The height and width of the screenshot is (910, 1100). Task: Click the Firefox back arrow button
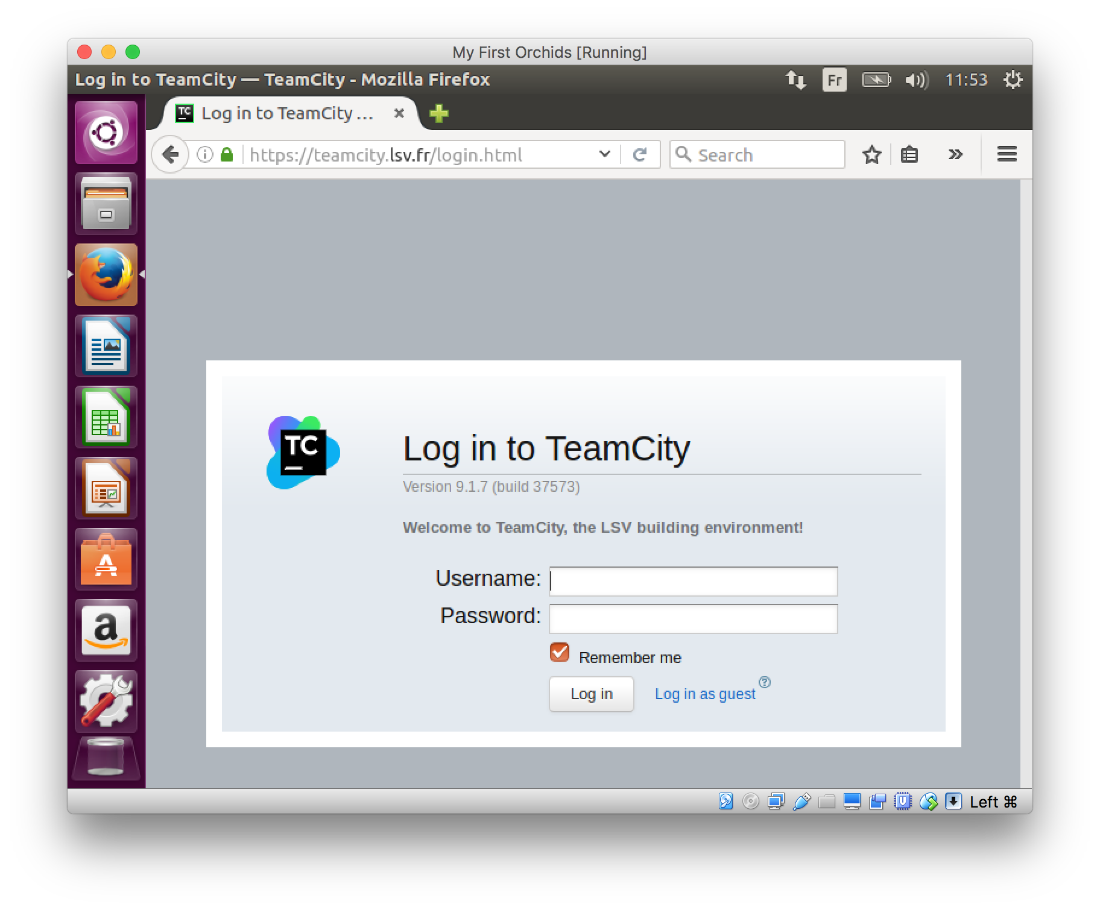(x=170, y=155)
